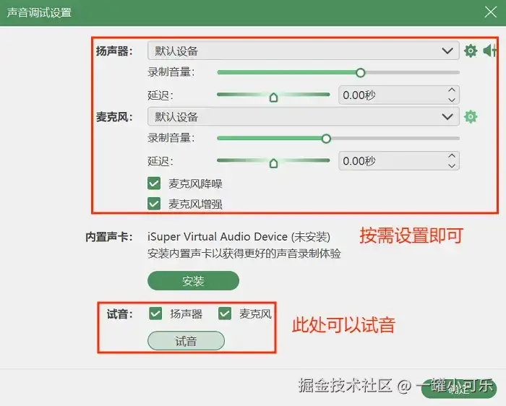Decrease microphone delay with down arrow
Image resolution: width=506 pixels, height=406 pixels.
click(x=452, y=165)
